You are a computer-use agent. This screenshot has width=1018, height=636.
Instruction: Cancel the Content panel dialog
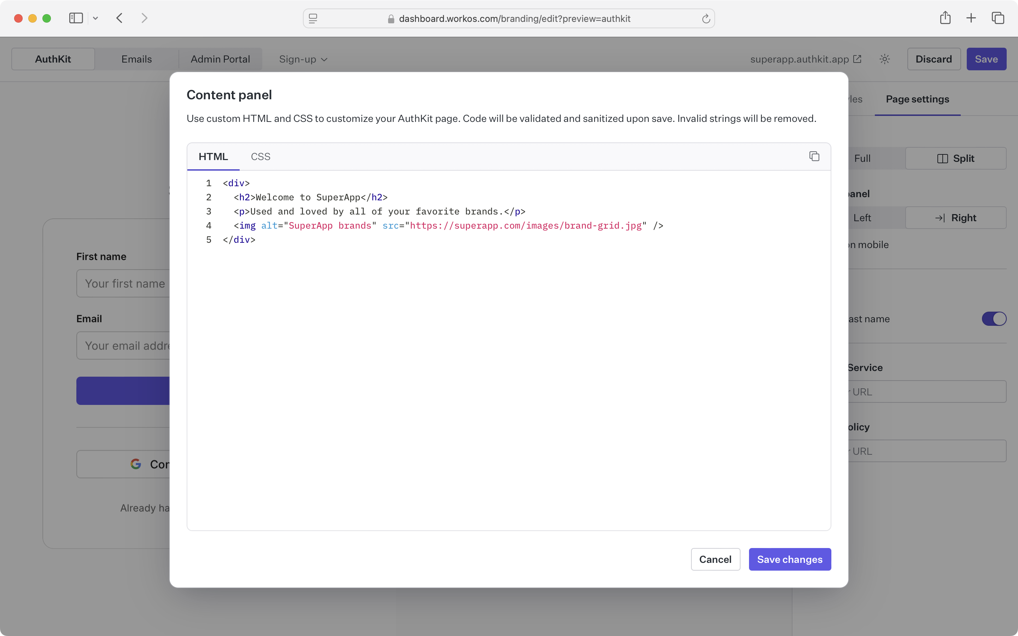715,559
